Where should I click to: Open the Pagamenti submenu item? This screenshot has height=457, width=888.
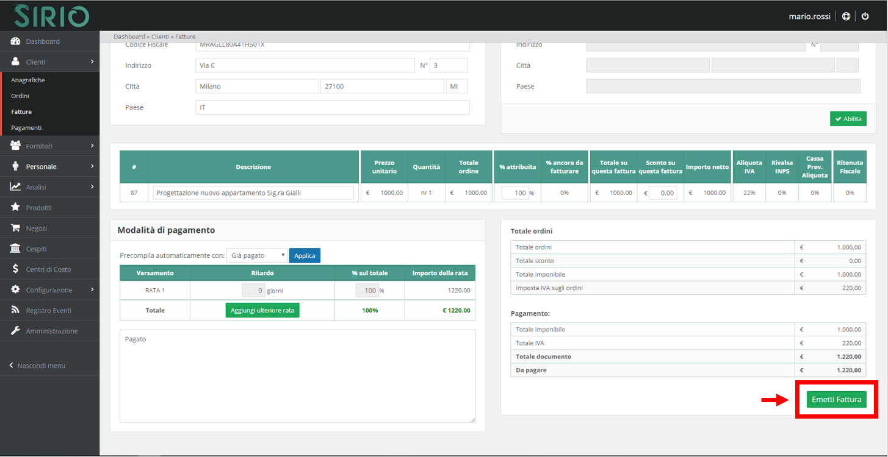26,128
